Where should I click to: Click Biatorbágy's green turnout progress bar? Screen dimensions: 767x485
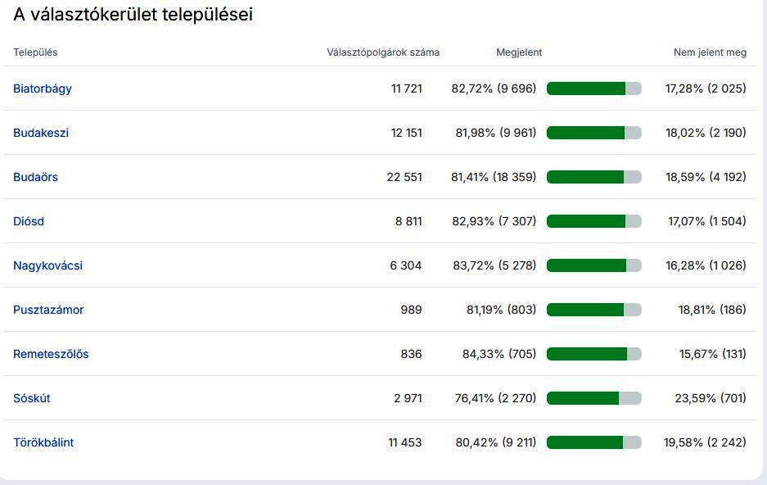(593, 88)
